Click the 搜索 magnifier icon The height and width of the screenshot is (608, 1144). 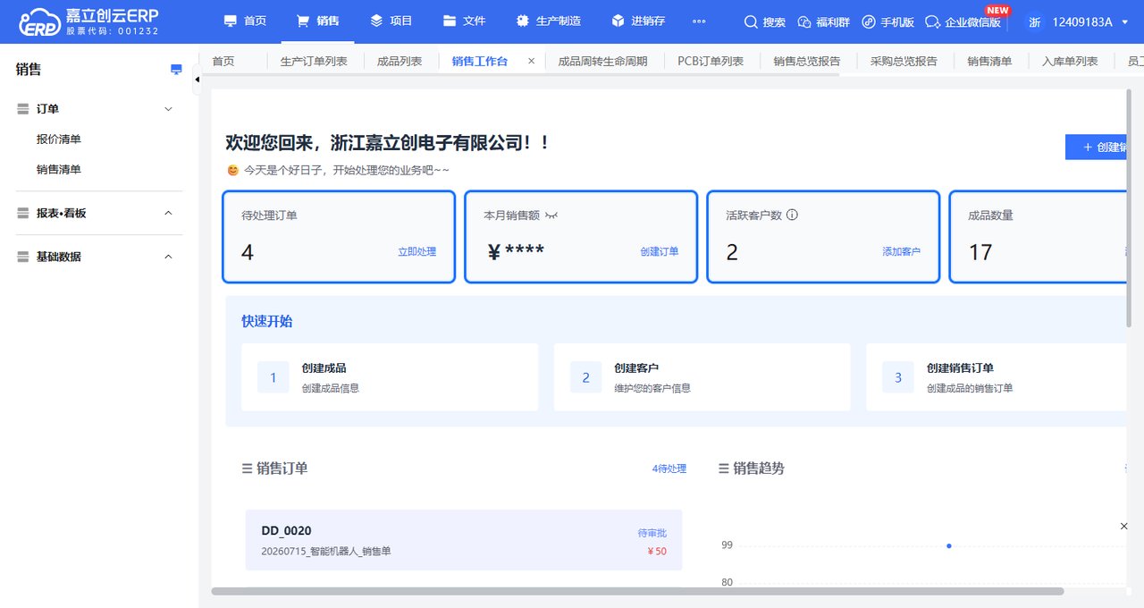tap(750, 21)
